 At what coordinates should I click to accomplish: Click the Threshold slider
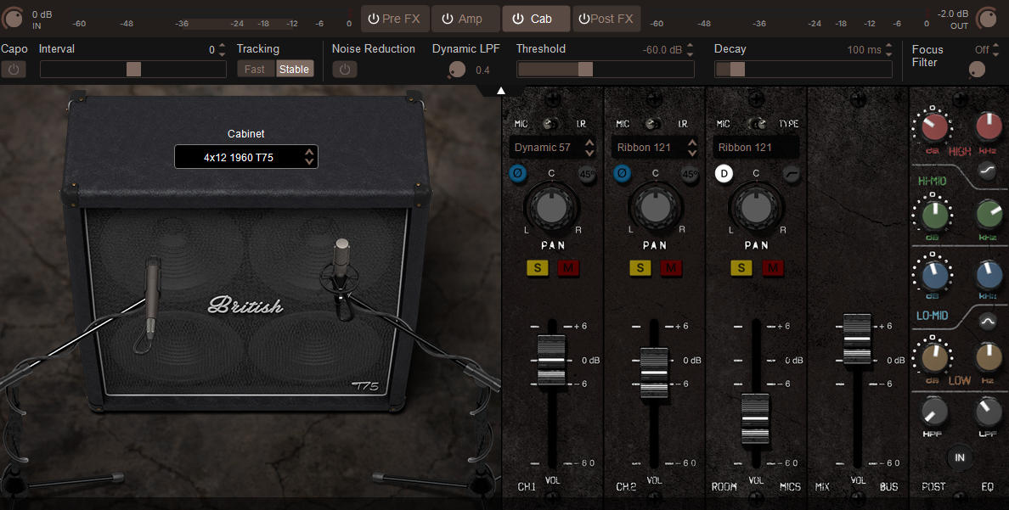pos(606,70)
